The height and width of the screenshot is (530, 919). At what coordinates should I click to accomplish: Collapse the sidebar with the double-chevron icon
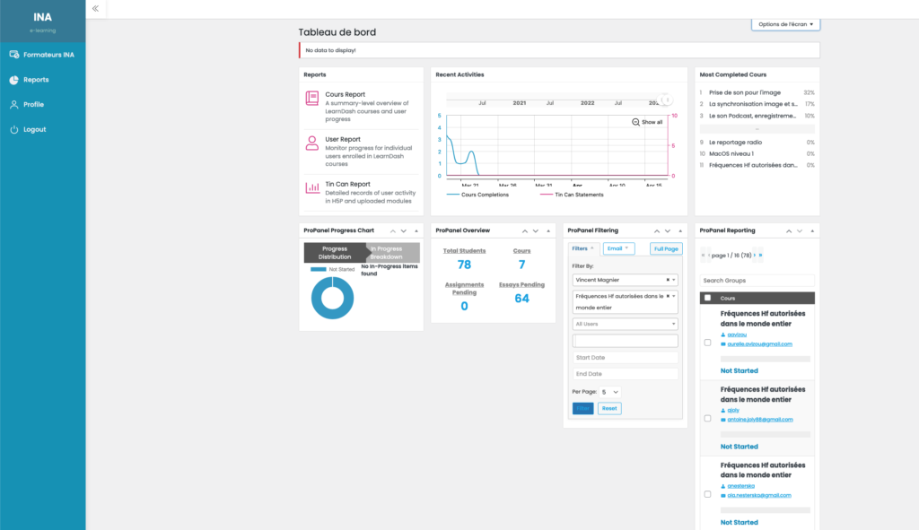coord(95,8)
